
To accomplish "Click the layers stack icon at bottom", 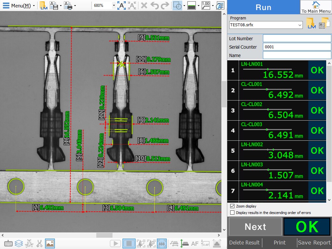I will click(x=19, y=243).
